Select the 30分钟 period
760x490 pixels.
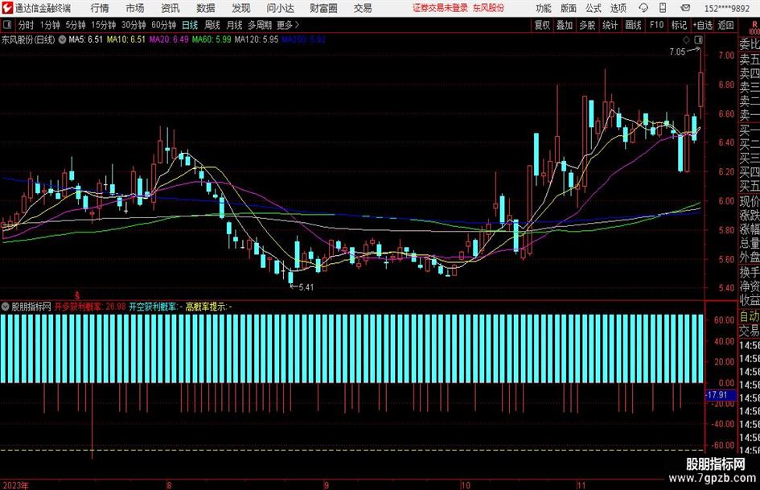coord(134,25)
